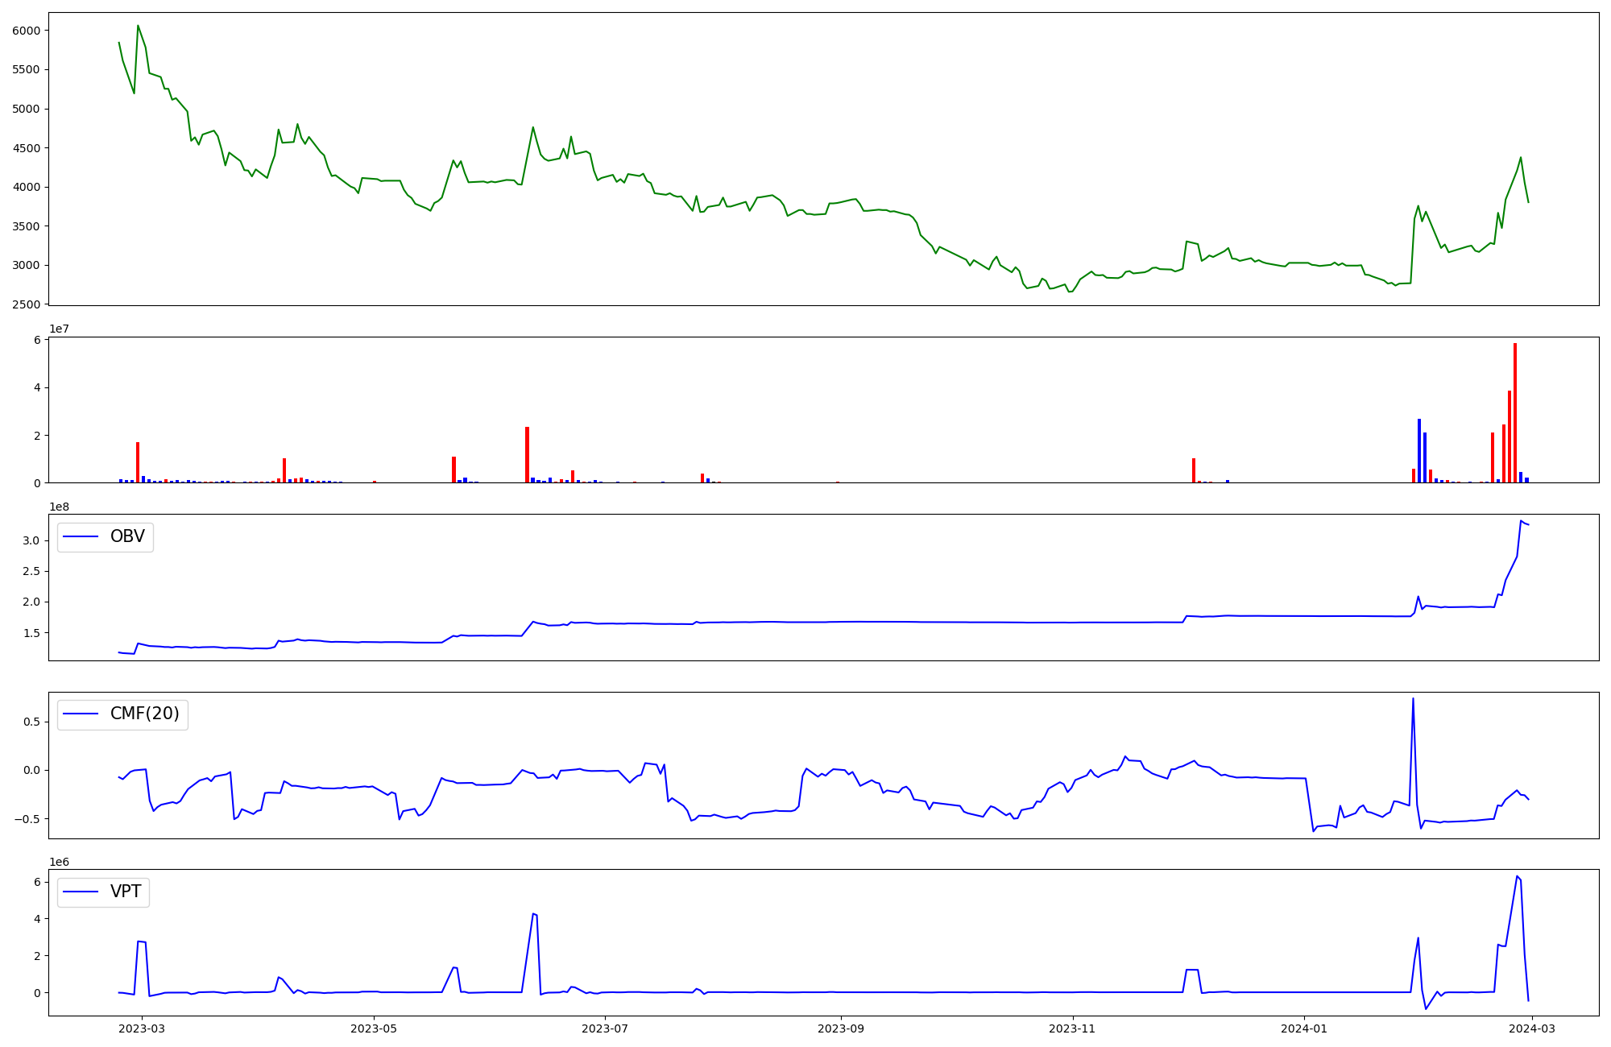
Task: Click the highest spike of the CMF line
Action: 1413,699
